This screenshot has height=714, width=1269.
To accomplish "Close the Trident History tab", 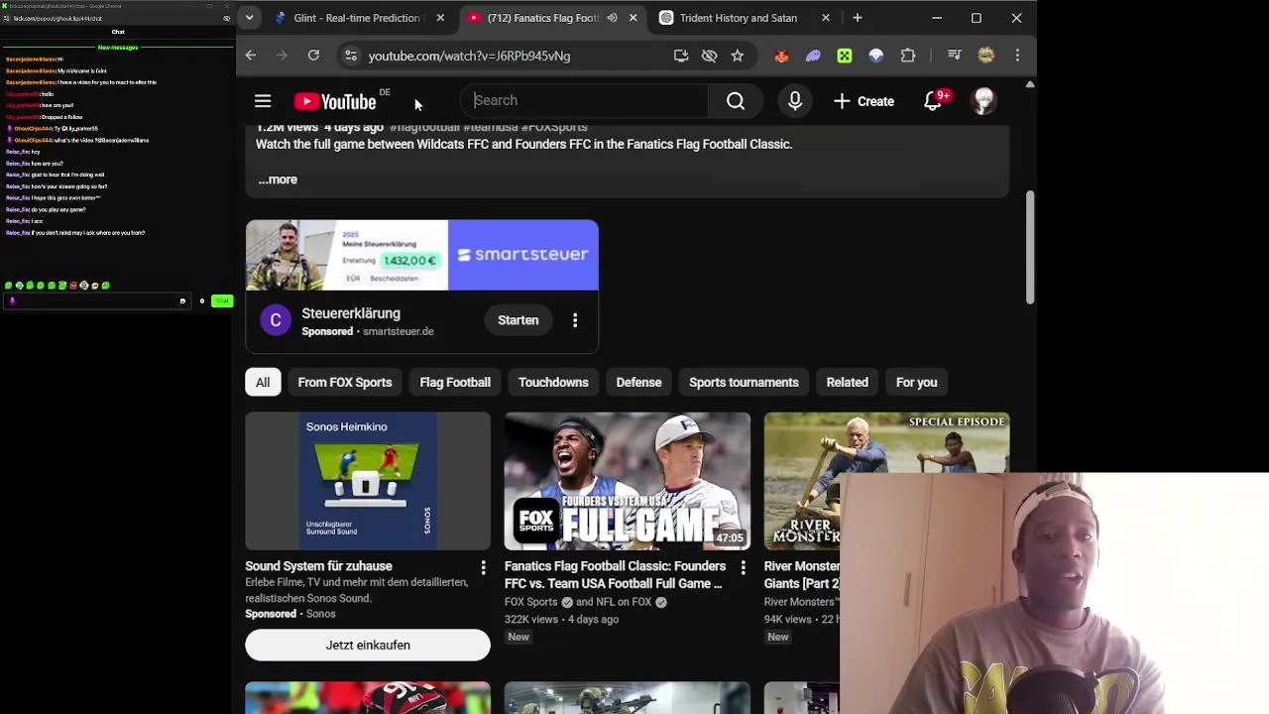I will 826,18.
